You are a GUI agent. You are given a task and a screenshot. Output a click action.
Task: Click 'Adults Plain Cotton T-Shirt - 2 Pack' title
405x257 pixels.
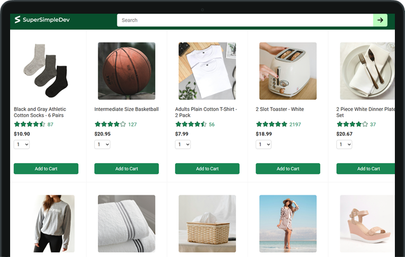[x=206, y=112]
